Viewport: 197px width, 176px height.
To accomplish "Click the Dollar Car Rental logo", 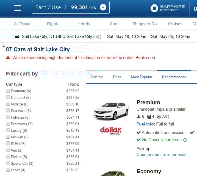I will pyautogui.click(x=111, y=130).
